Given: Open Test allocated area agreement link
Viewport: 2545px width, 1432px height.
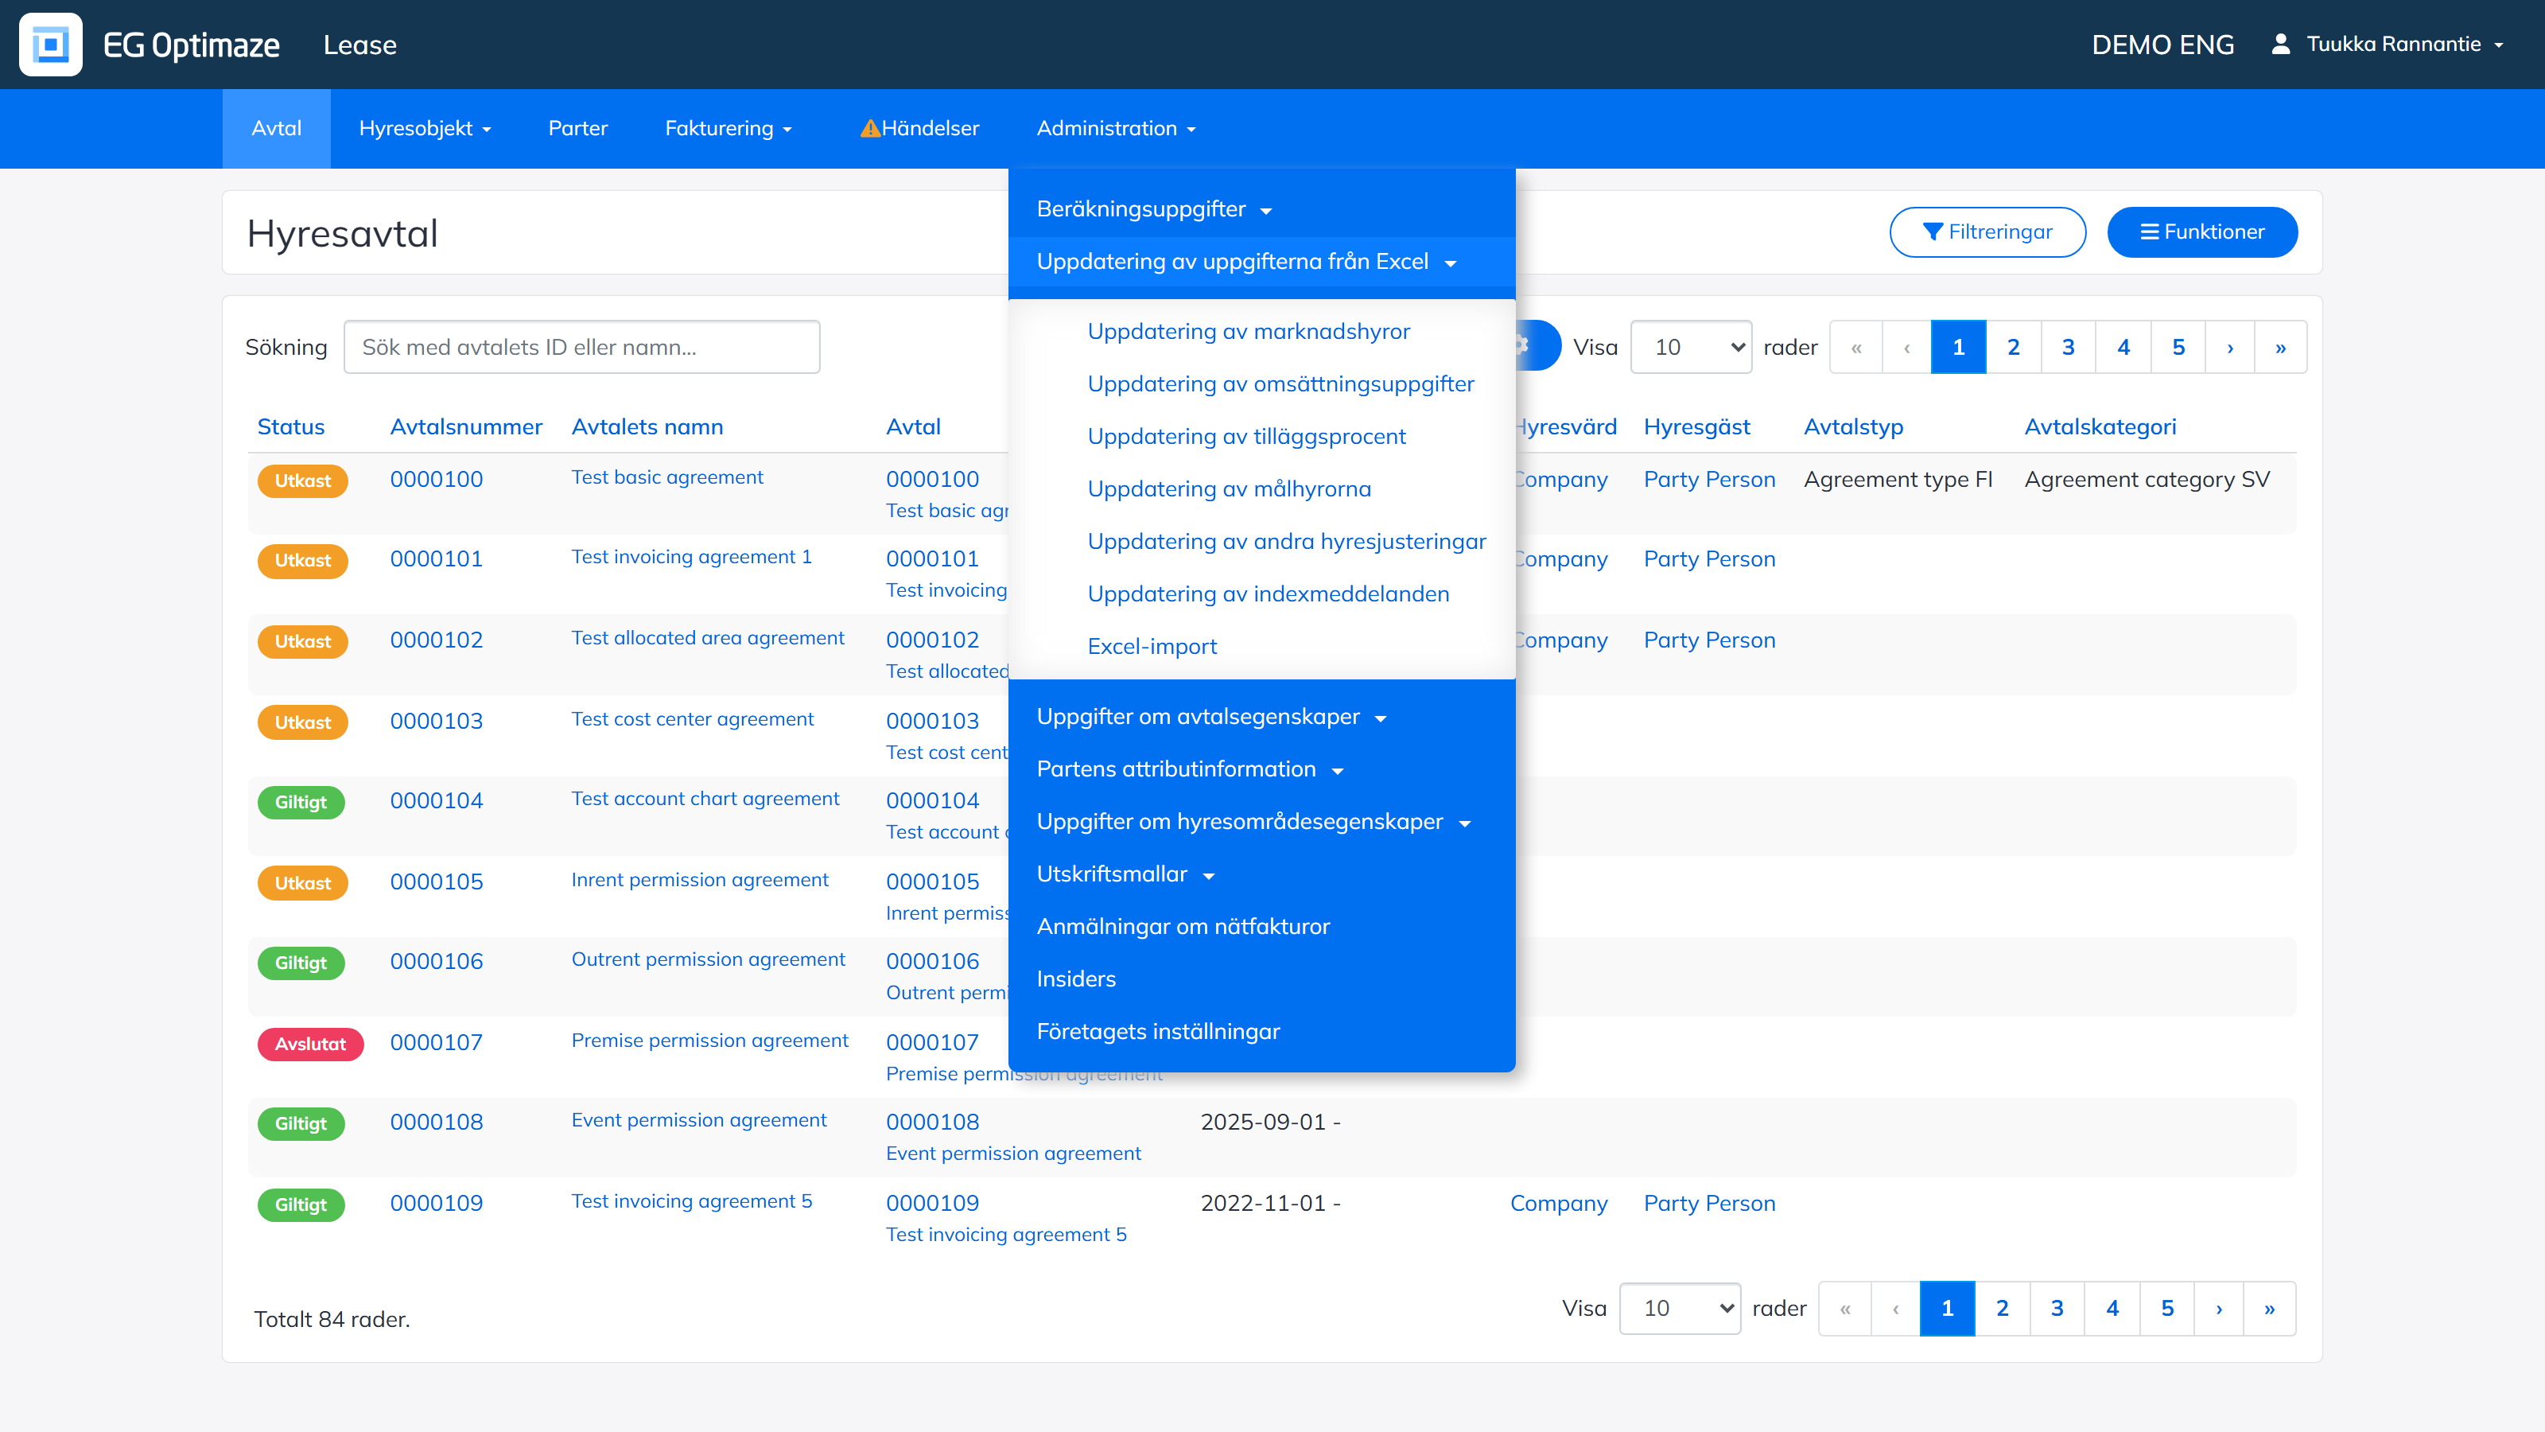Looking at the screenshot, I should point(707,638).
